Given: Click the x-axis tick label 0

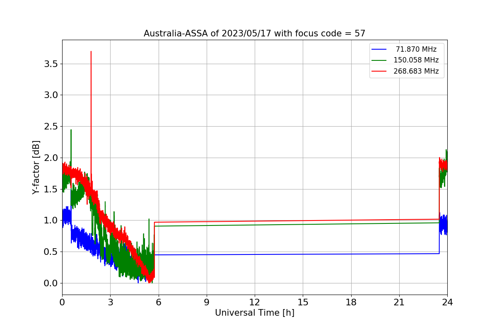Looking at the screenshot, I should click(62, 302).
